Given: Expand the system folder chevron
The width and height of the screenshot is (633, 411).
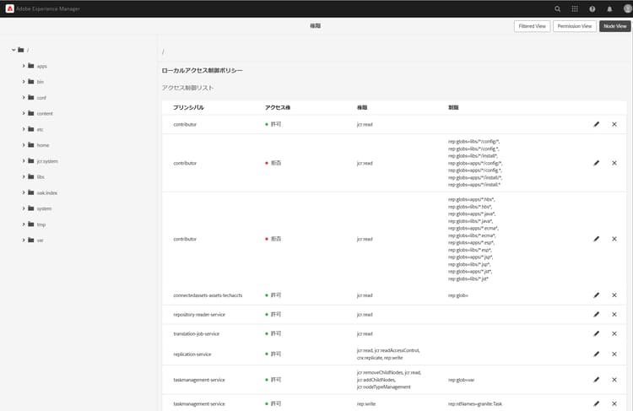Looking at the screenshot, I should (24, 208).
